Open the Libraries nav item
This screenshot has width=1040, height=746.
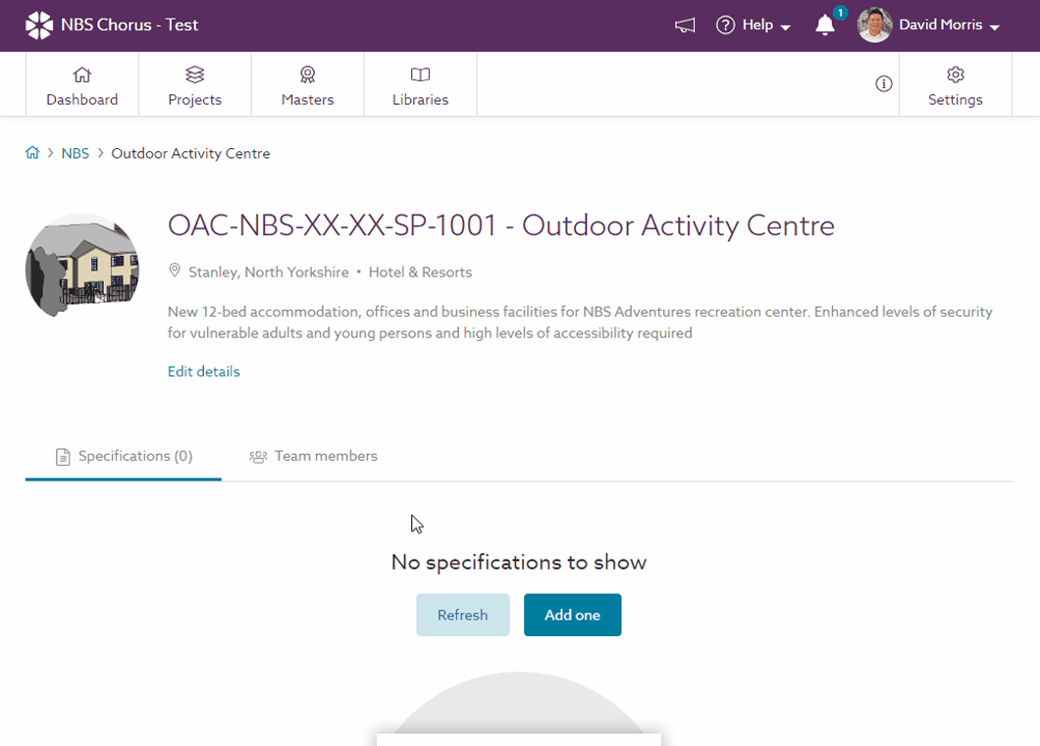(421, 85)
